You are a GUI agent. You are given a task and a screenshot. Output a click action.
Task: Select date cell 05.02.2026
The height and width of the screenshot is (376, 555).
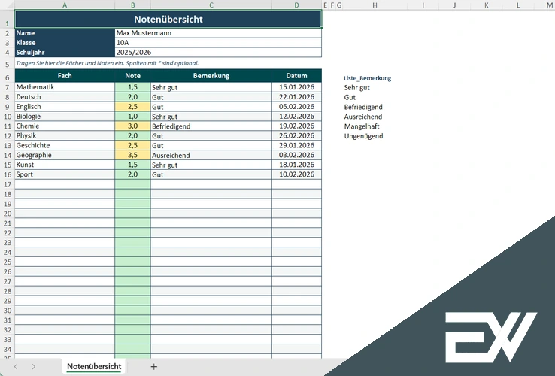296,107
